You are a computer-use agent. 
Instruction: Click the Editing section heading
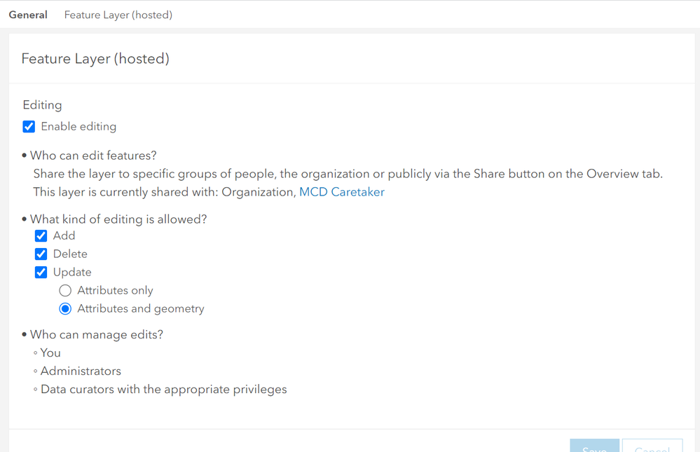tap(42, 105)
